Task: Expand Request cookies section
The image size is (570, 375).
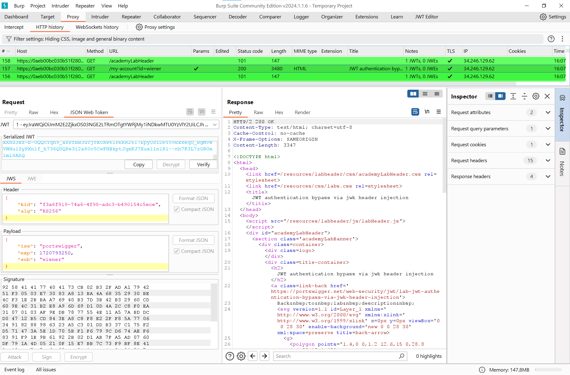Action: coord(548,144)
